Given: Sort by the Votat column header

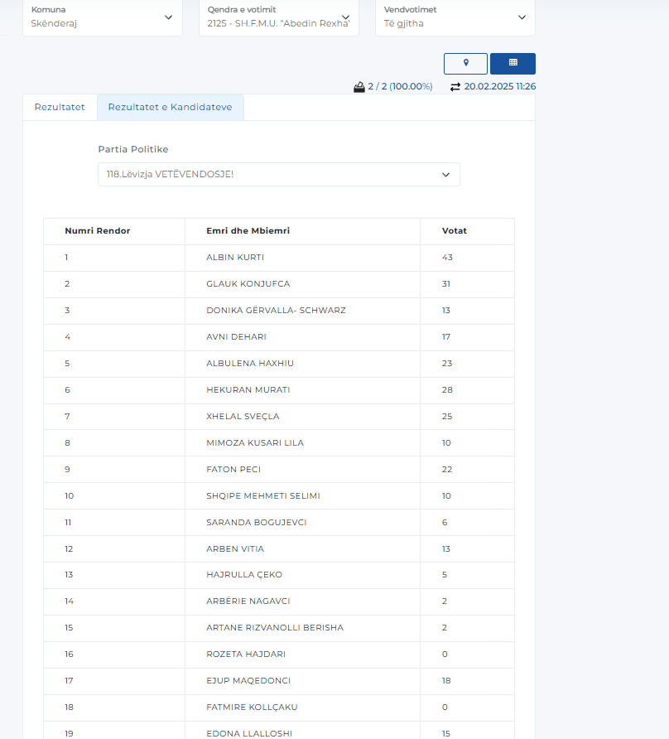Looking at the screenshot, I should 455,231.
